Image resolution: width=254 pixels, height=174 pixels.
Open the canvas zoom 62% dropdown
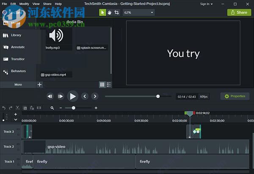point(139,12)
